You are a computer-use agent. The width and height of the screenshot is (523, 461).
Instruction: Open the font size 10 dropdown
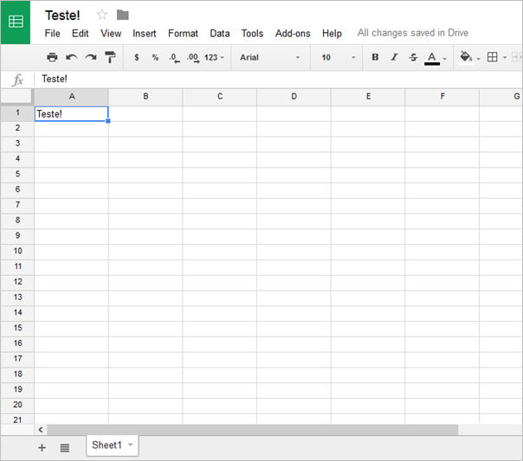[x=339, y=57]
